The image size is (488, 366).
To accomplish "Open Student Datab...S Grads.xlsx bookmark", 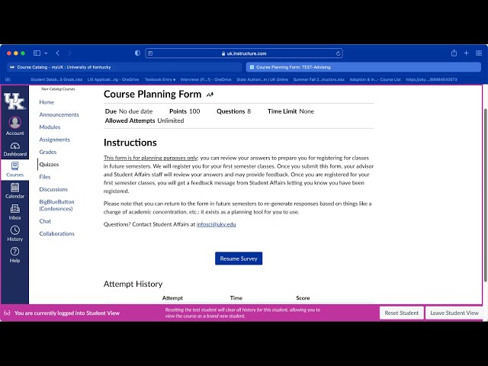I will pos(56,79).
